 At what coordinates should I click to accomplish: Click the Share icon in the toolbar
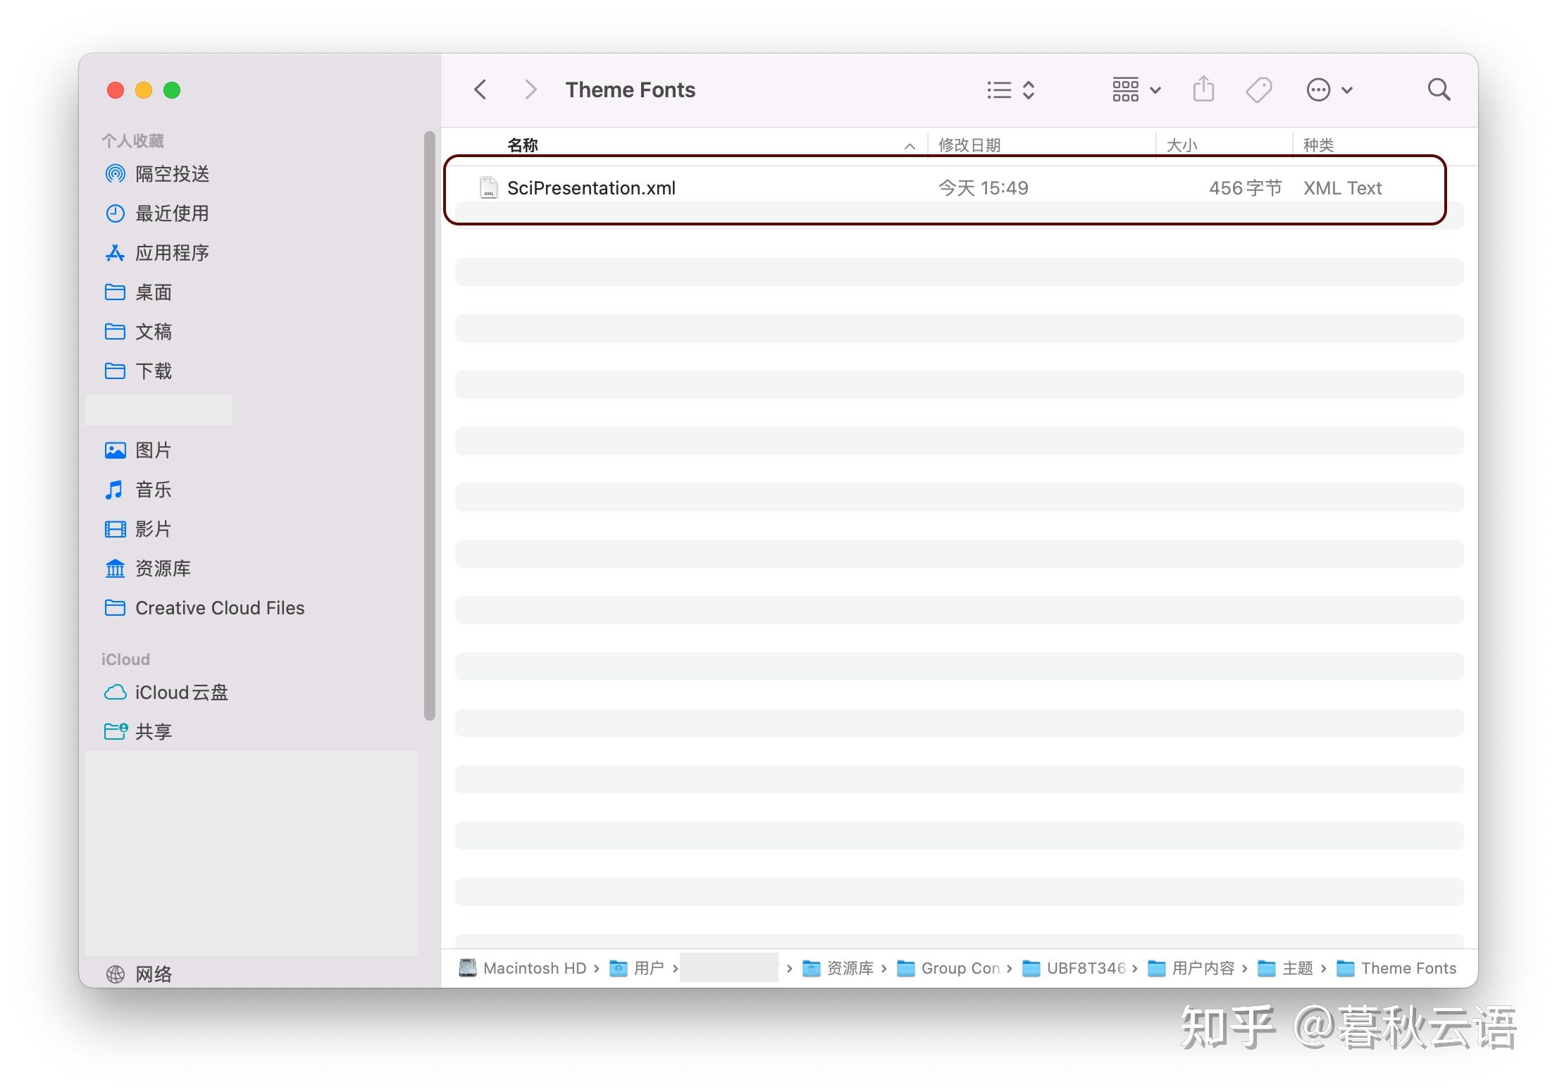1203,89
